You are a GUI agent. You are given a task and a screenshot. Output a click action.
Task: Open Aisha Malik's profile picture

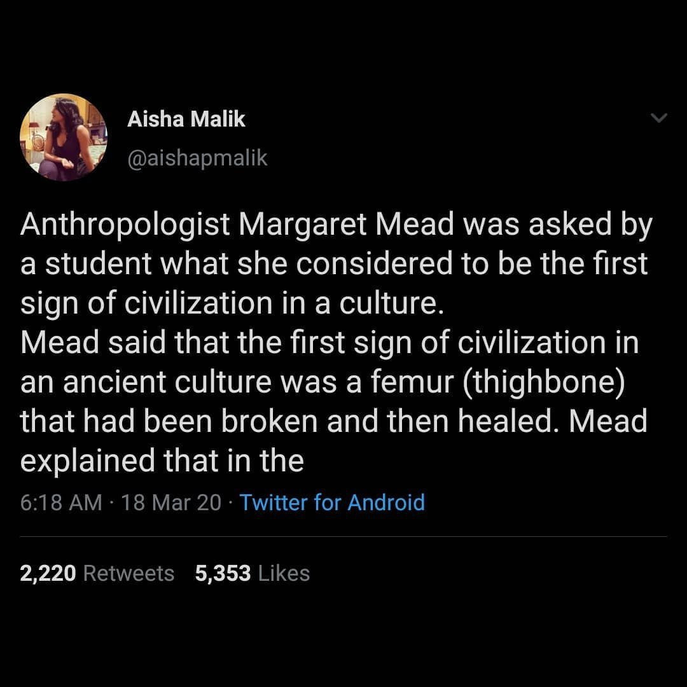click(64, 138)
